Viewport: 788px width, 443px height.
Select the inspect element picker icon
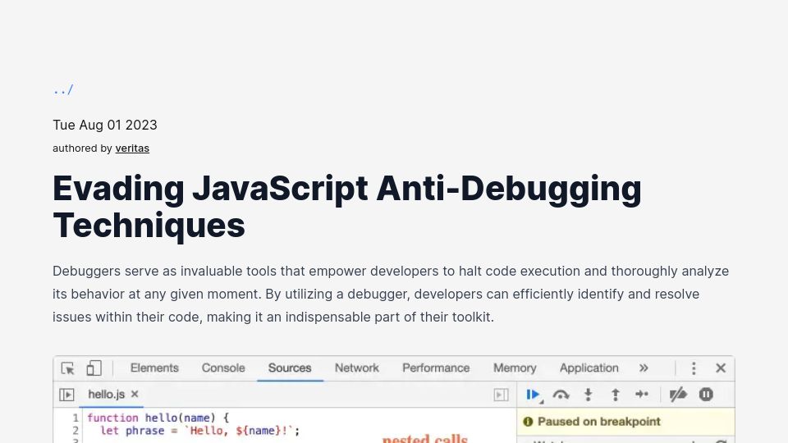tap(68, 368)
